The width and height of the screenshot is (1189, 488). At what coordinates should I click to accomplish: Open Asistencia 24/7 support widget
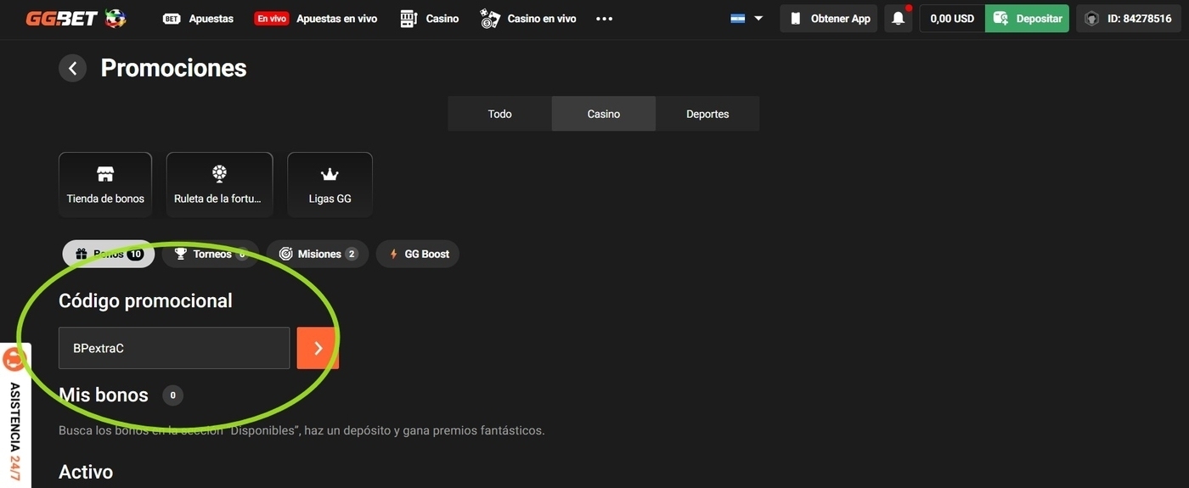tap(15, 416)
